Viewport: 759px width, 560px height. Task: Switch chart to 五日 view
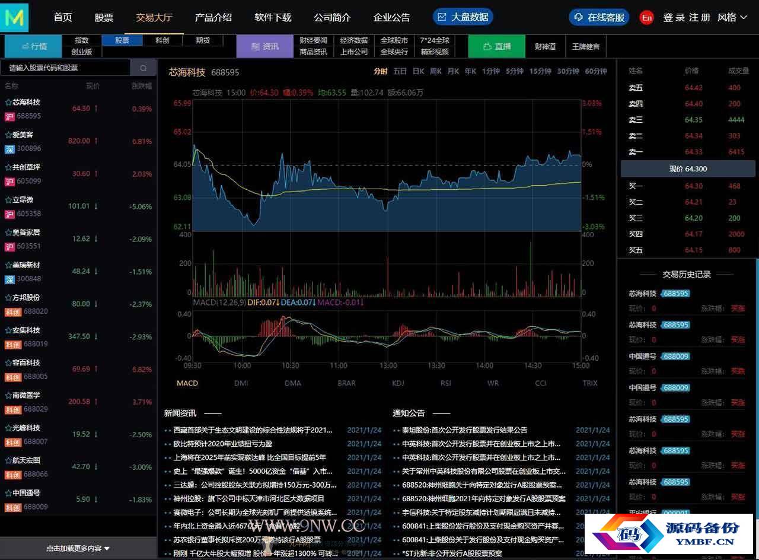pyautogui.click(x=400, y=71)
